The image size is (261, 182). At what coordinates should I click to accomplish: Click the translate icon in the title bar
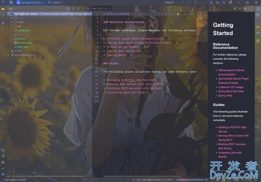(x=217, y=3)
